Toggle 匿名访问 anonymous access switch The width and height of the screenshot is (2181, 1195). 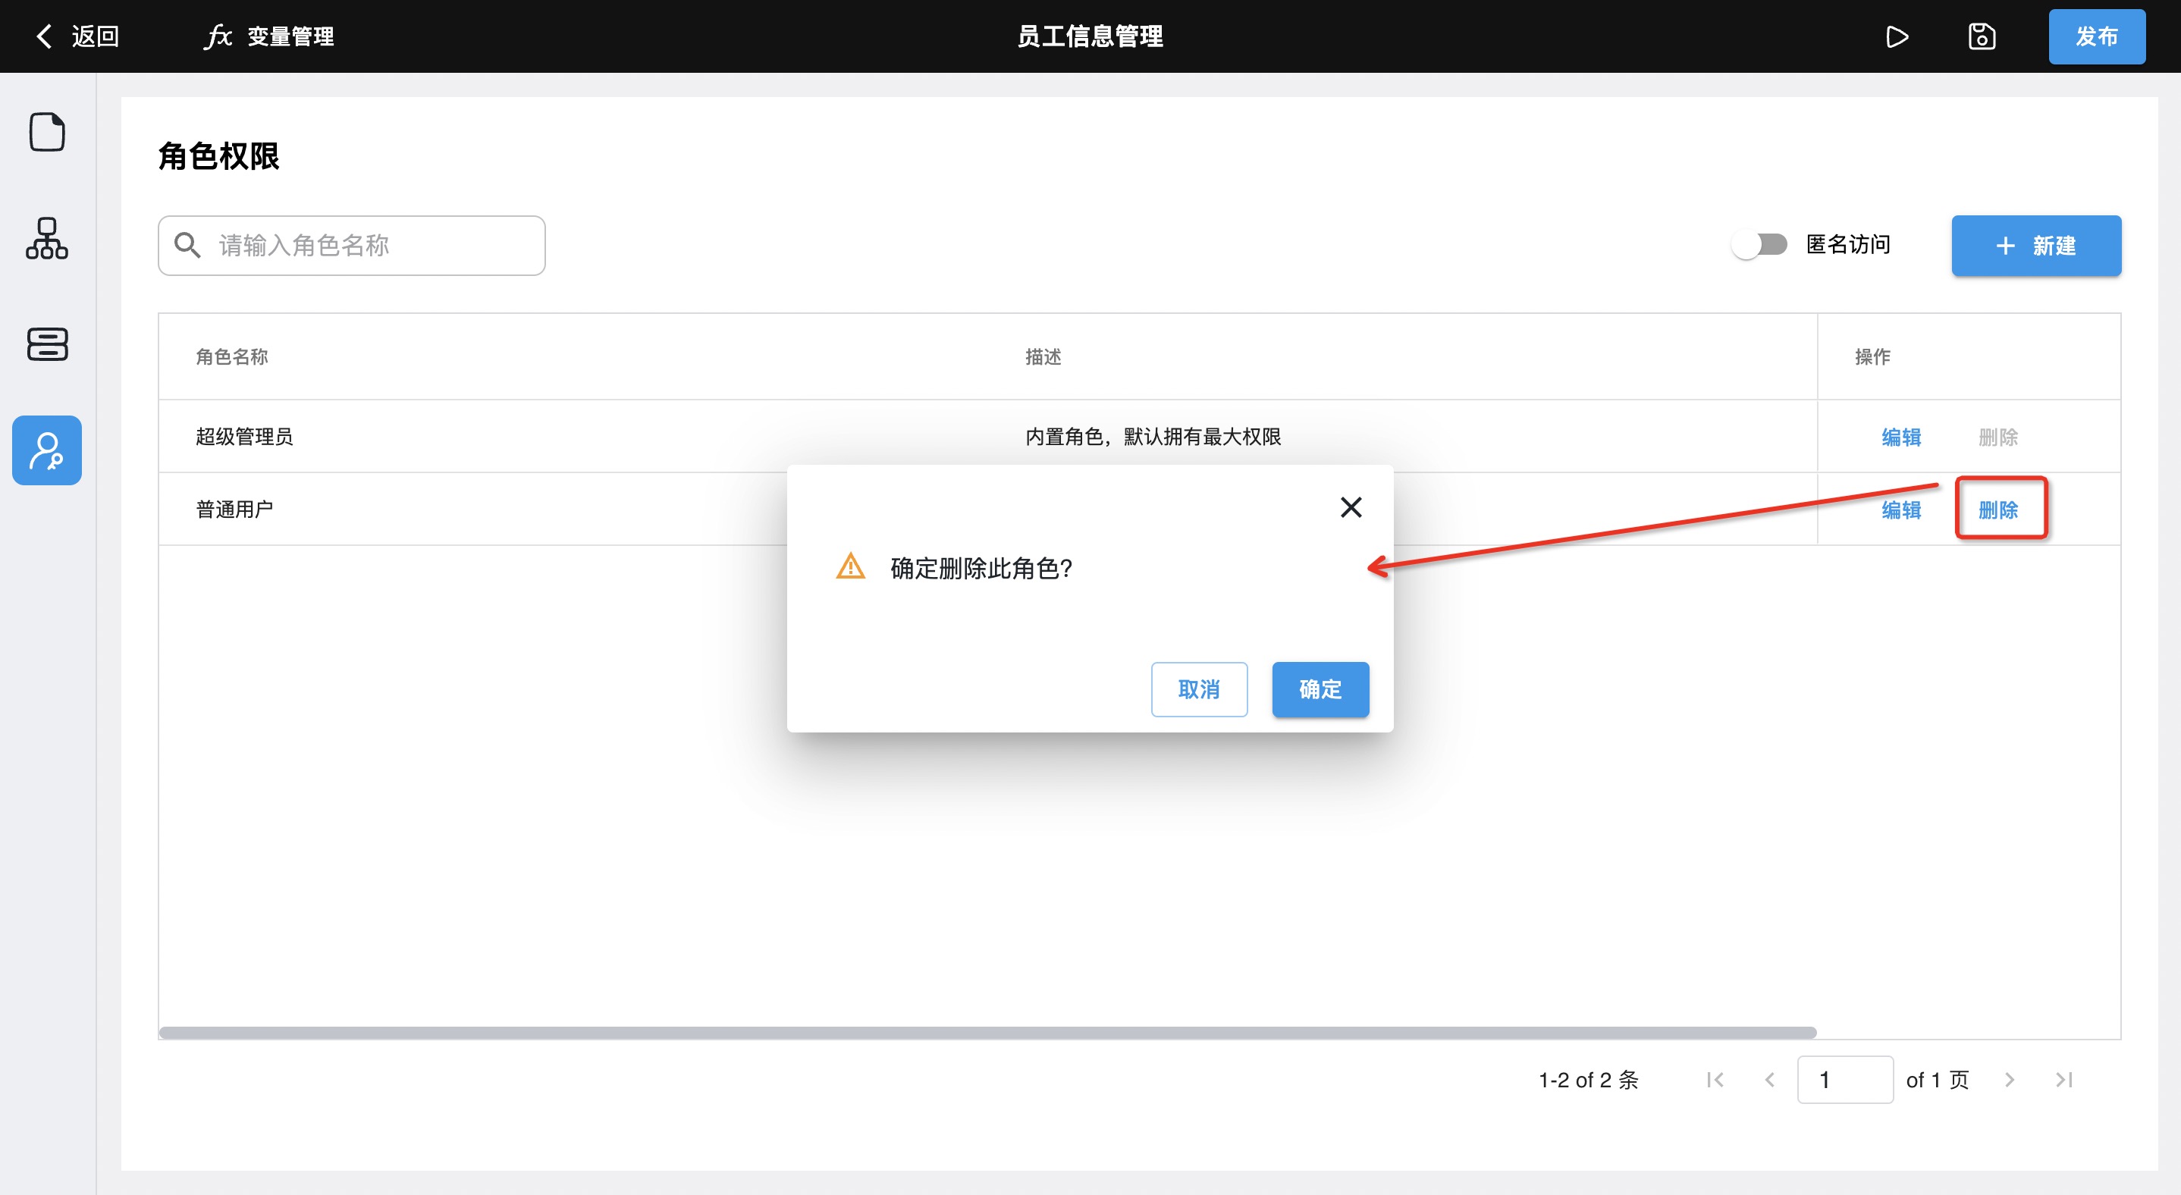click(1759, 245)
